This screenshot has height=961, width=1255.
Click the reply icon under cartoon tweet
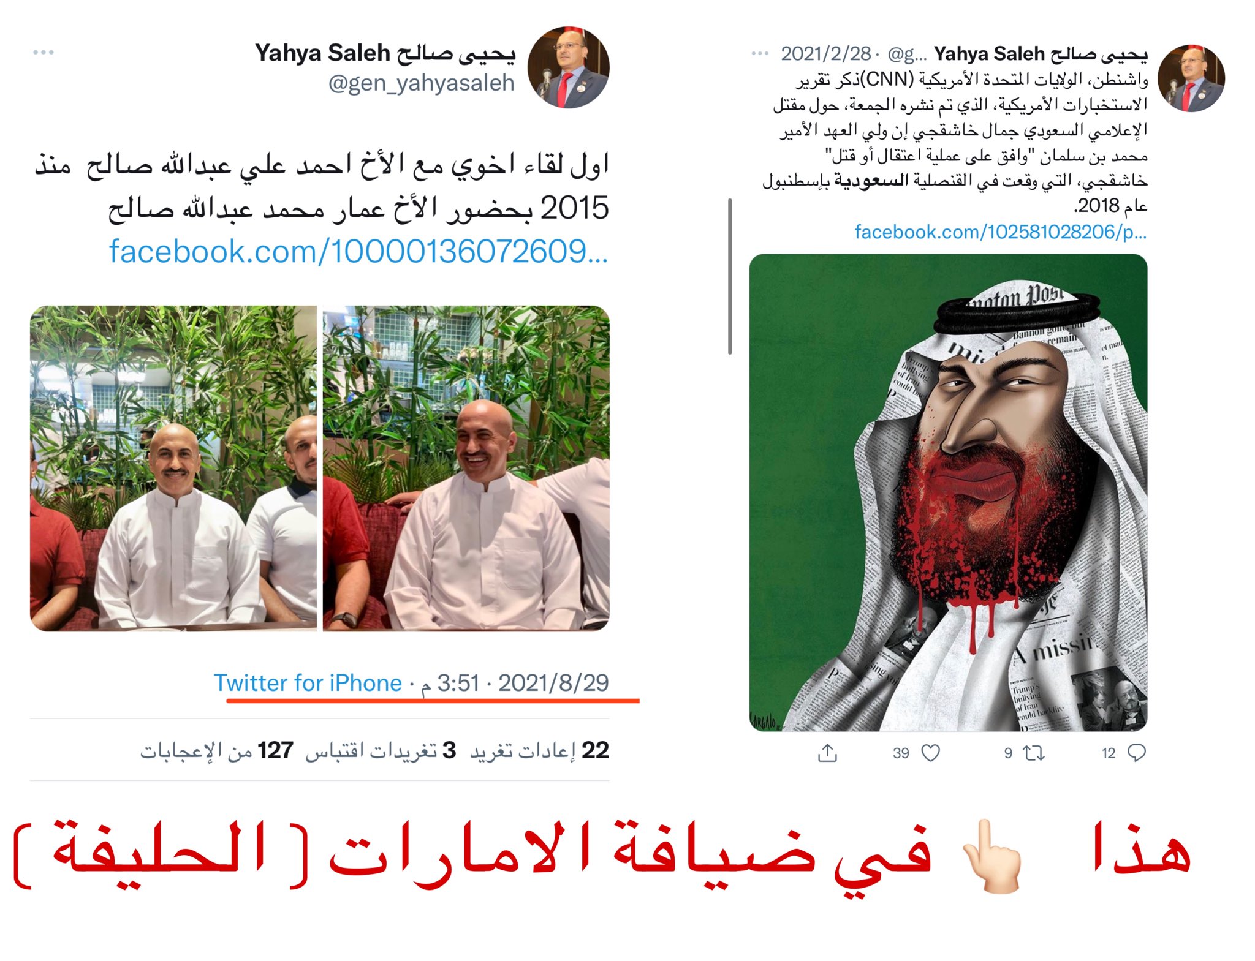(1136, 753)
